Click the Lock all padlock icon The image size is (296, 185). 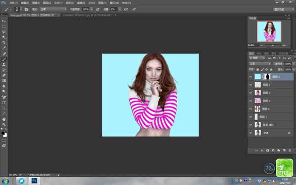coord(271,70)
